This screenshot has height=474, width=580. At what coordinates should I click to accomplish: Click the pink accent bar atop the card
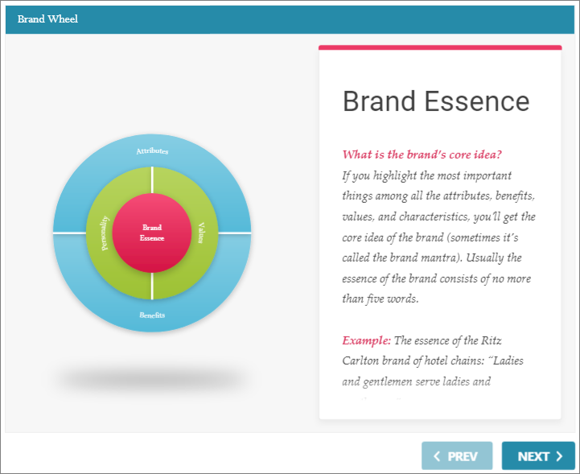(439, 47)
